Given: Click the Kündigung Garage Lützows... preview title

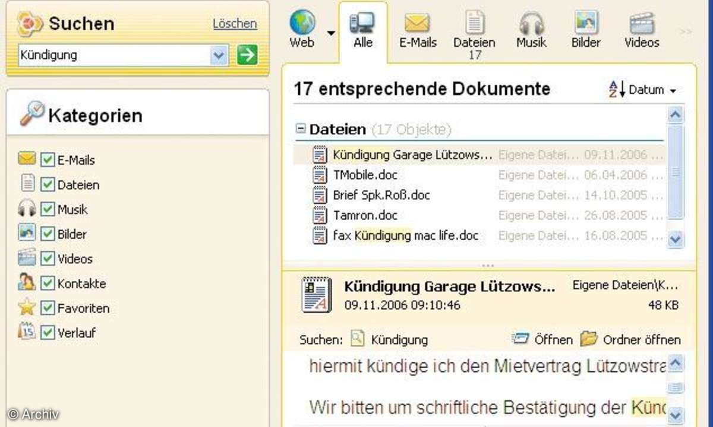Looking at the screenshot, I should click(x=450, y=287).
